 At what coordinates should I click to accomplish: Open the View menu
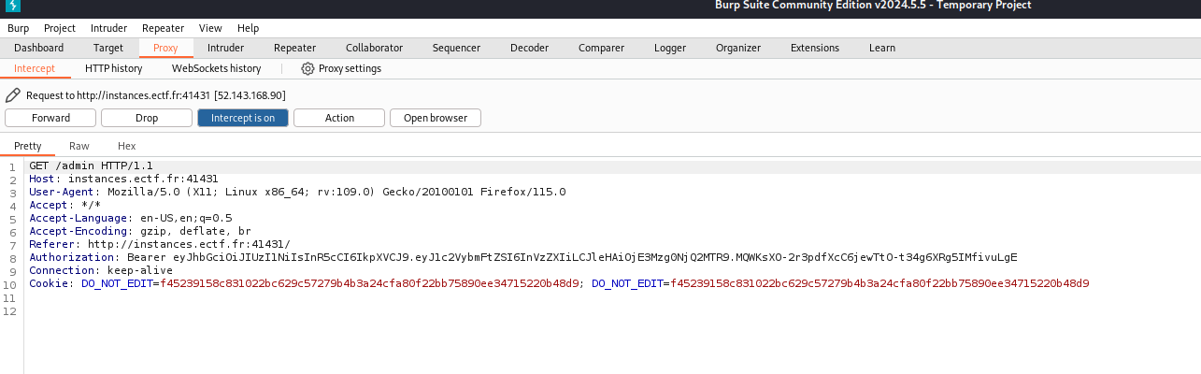click(x=211, y=28)
